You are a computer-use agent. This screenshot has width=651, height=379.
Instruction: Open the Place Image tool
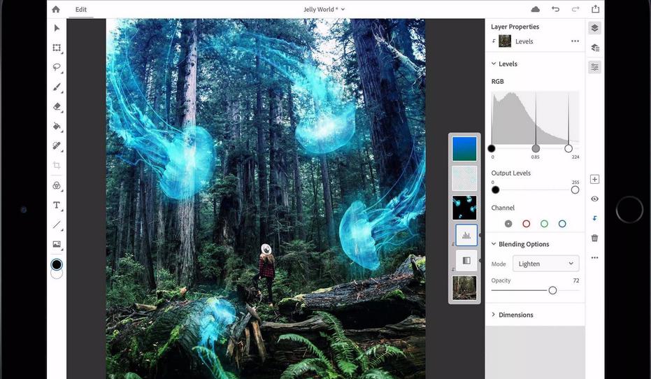pos(57,244)
